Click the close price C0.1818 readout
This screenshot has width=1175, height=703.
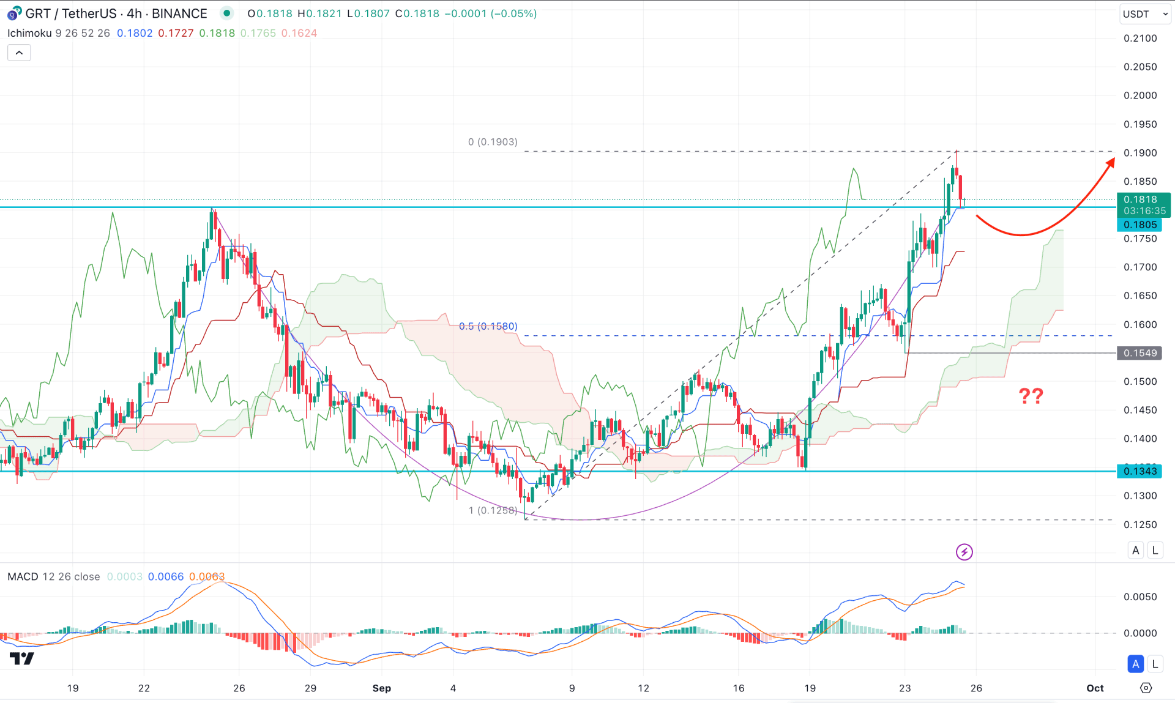click(x=417, y=13)
